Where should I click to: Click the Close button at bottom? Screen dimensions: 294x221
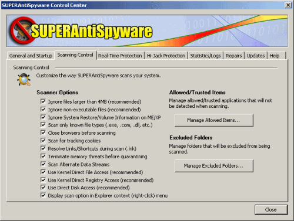tap(271, 210)
